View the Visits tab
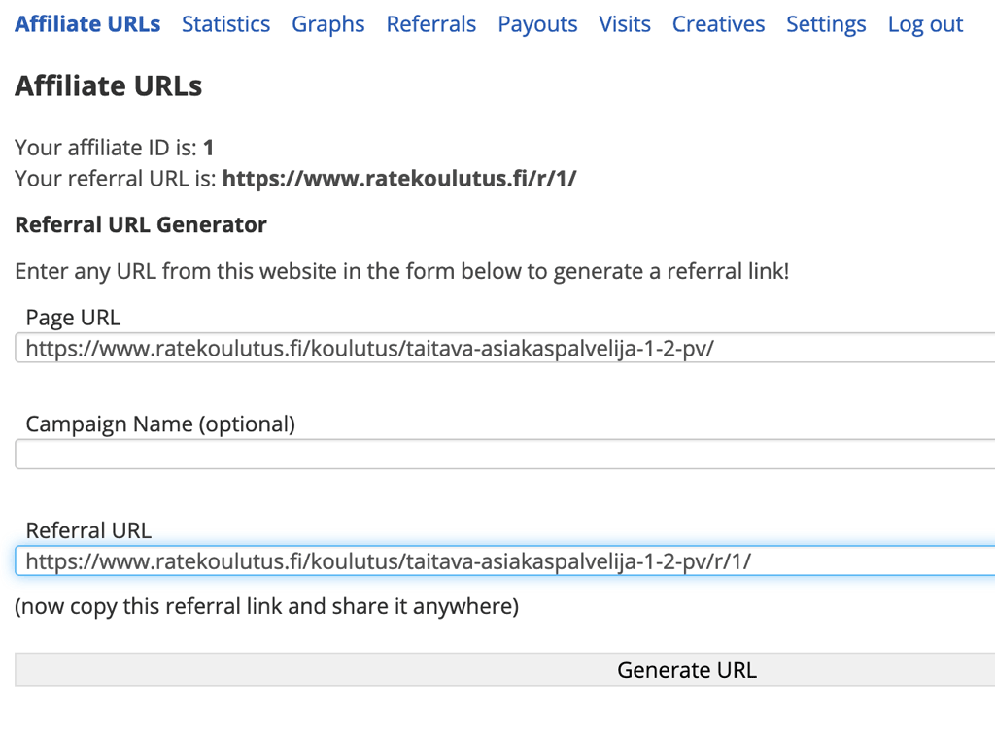This screenshot has height=746, width=995. 625,24
